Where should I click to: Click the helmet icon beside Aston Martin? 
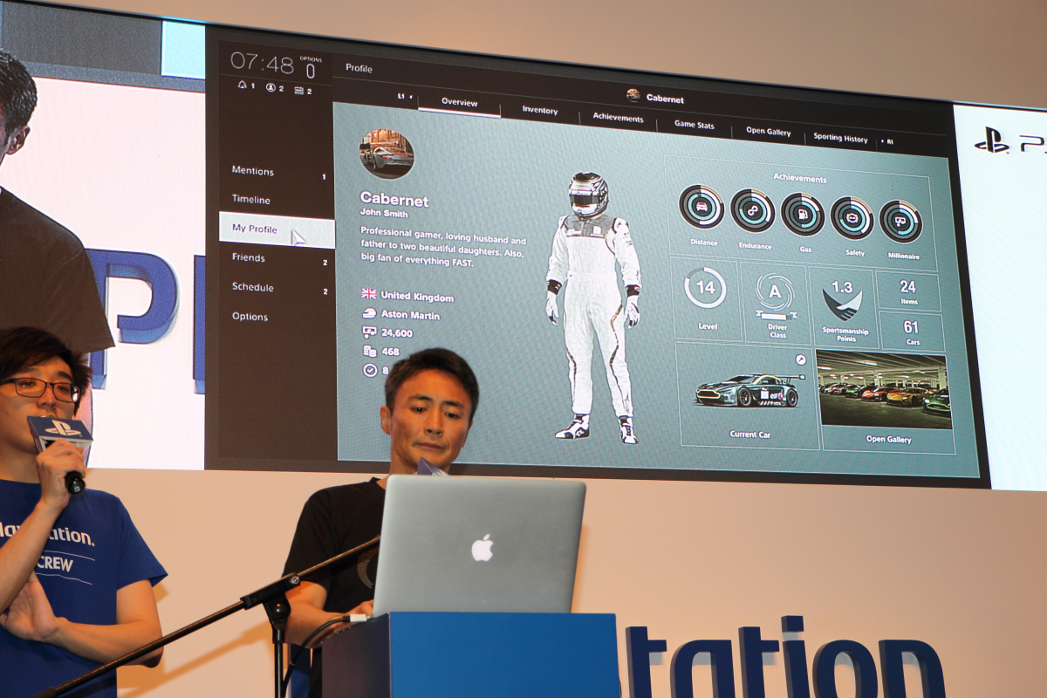click(369, 312)
